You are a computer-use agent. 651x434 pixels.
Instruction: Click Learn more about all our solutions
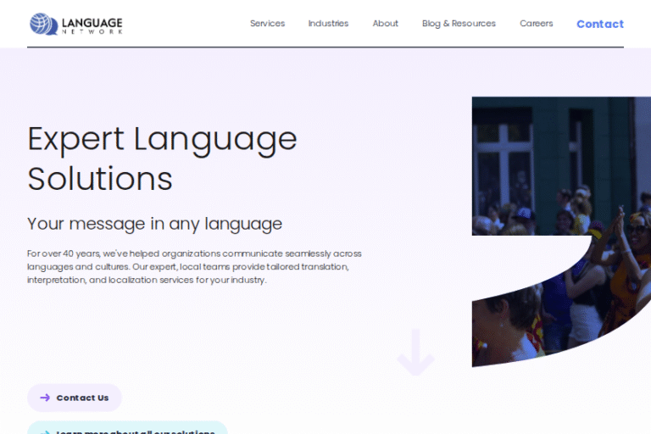(136, 431)
